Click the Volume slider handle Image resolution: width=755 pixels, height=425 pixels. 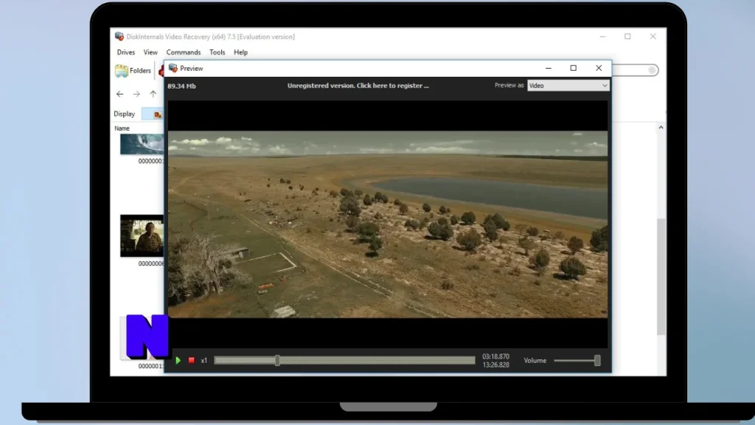[x=597, y=360]
